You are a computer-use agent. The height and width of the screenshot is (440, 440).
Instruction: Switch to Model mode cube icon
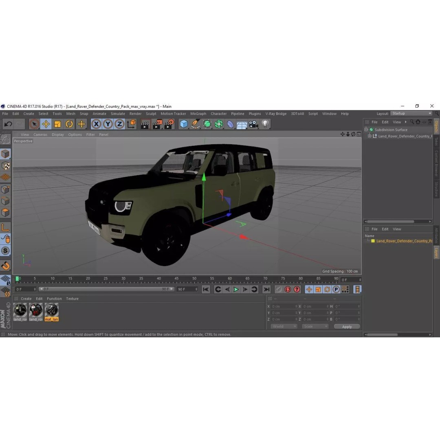click(x=5, y=154)
